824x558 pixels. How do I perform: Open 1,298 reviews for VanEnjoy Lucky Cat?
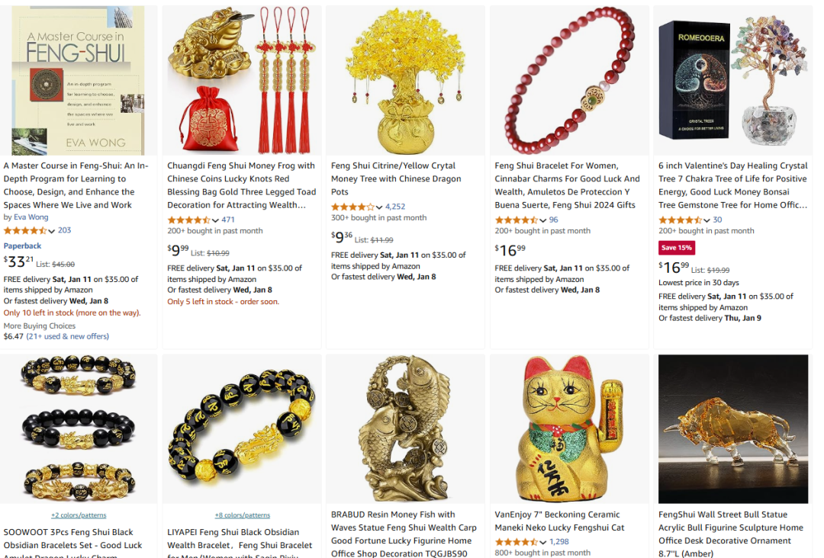coord(559,542)
